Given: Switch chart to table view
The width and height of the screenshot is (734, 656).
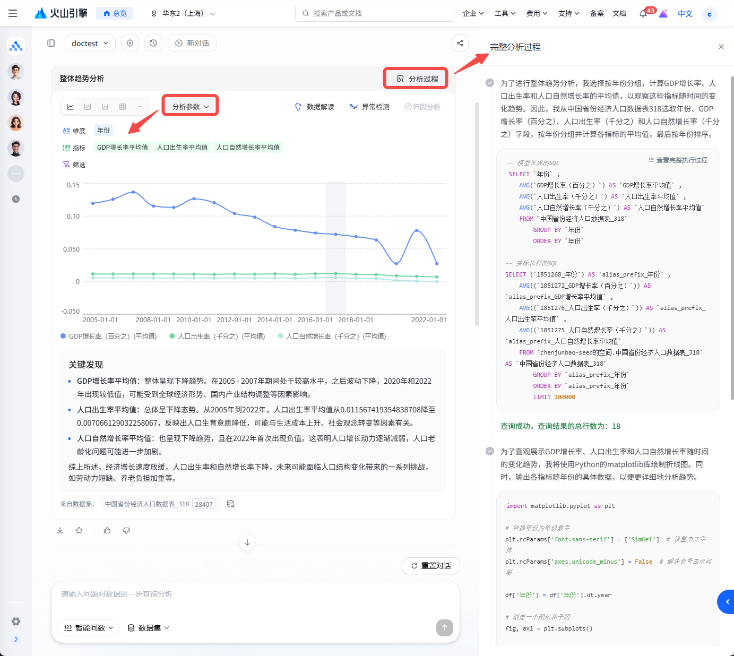Looking at the screenshot, I should tap(123, 107).
